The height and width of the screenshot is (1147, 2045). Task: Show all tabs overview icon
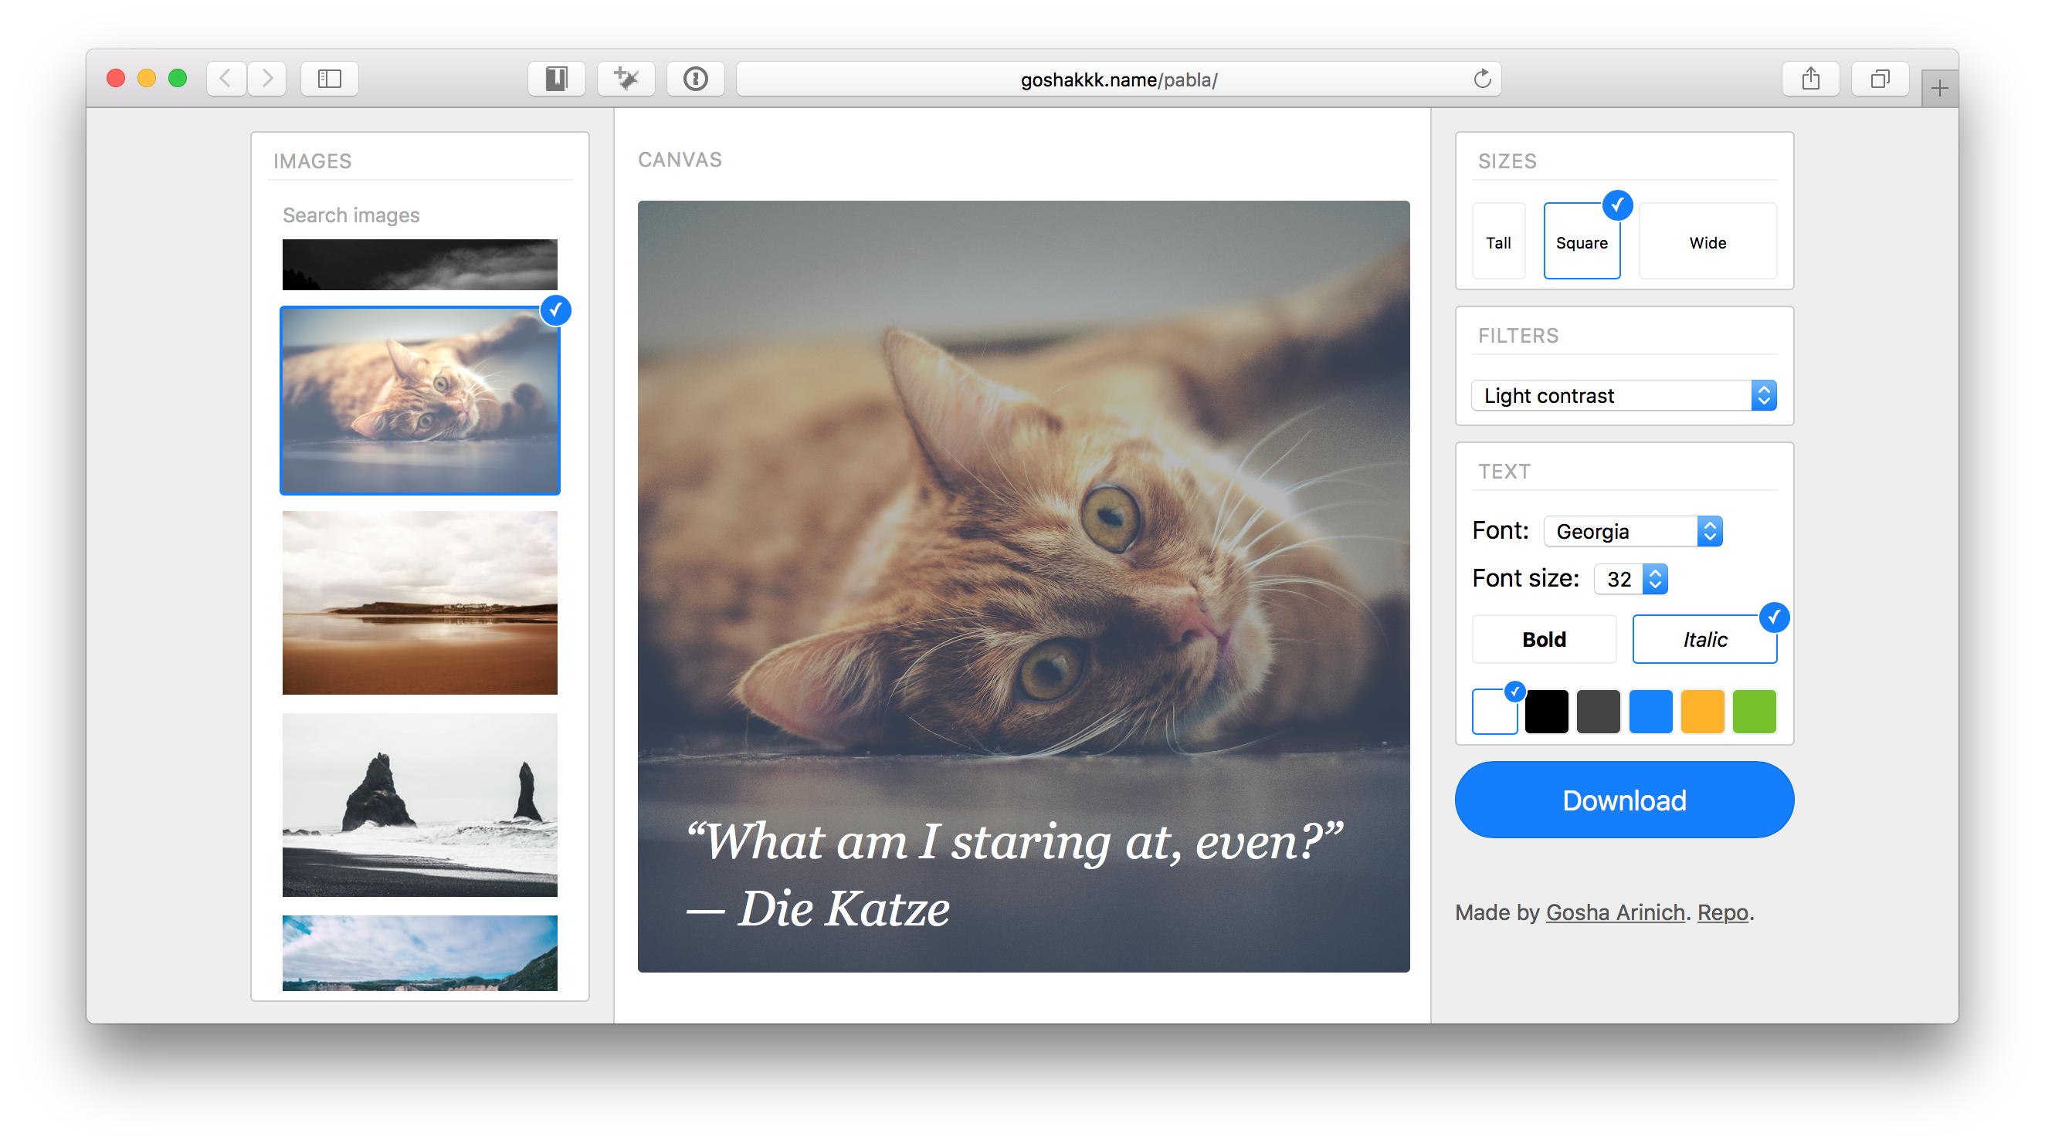coord(1879,79)
